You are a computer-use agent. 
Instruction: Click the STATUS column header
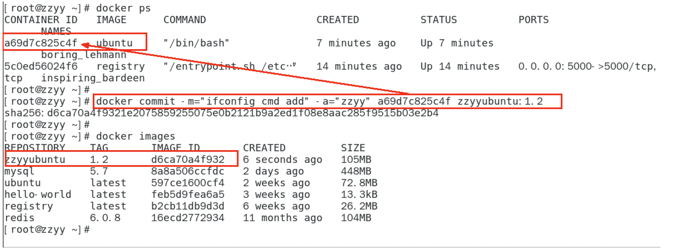(438, 20)
